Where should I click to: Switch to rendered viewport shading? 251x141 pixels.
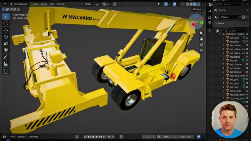(x=199, y=4)
